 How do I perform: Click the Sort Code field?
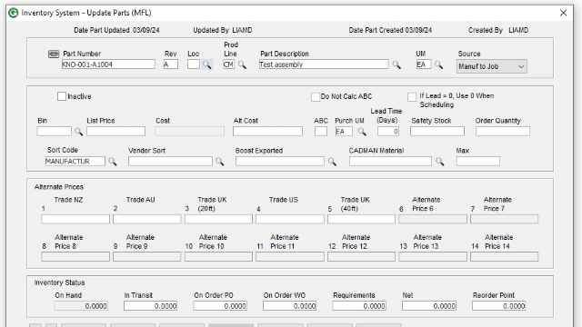click(75, 162)
